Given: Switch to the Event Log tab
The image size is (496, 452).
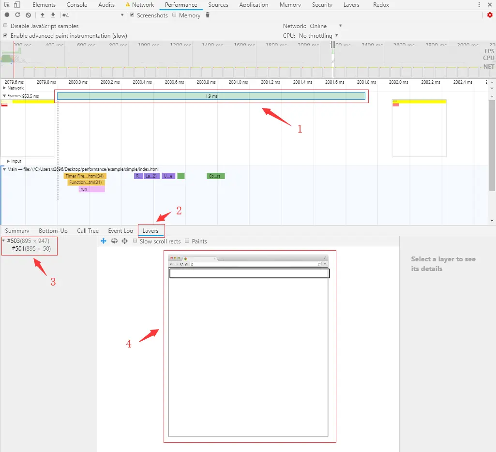Looking at the screenshot, I should click(x=120, y=230).
